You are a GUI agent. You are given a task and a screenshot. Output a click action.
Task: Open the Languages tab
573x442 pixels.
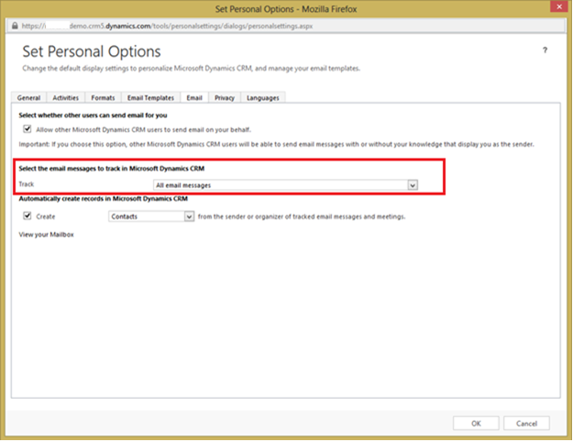coord(263,97)
